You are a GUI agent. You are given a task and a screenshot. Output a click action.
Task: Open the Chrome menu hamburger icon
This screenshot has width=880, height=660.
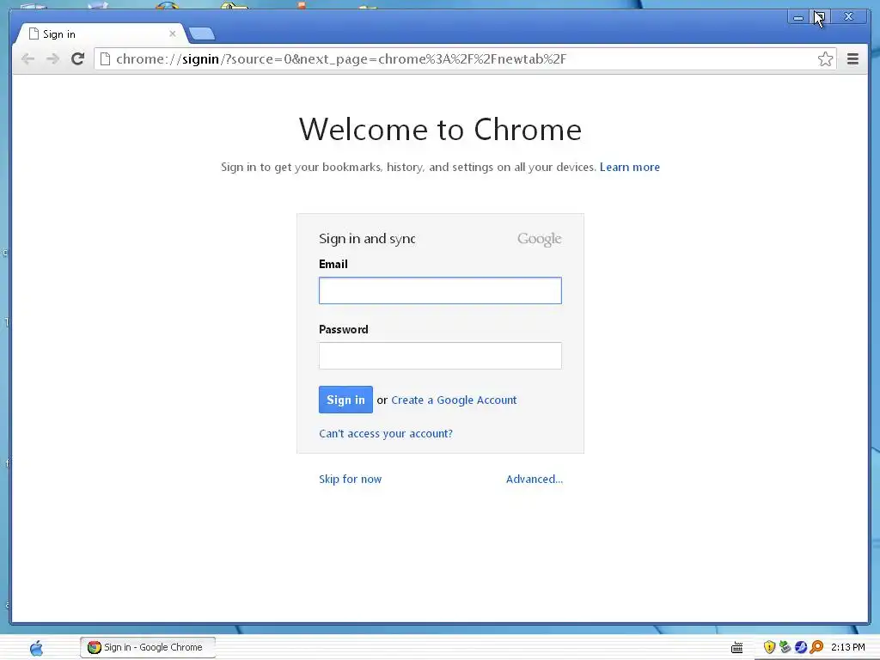852,59
